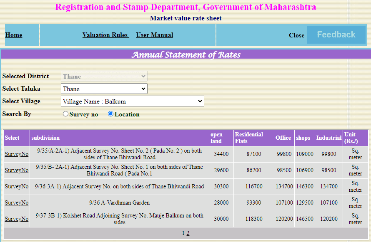This screenshot has width=371, height=242.
Task: Click the 9/36-3A-1 Thane Bhiwandi Road subdivision
Action: tap(120, 187)
